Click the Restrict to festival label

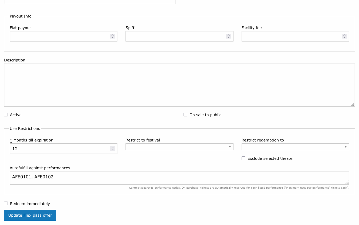(143, 140)
